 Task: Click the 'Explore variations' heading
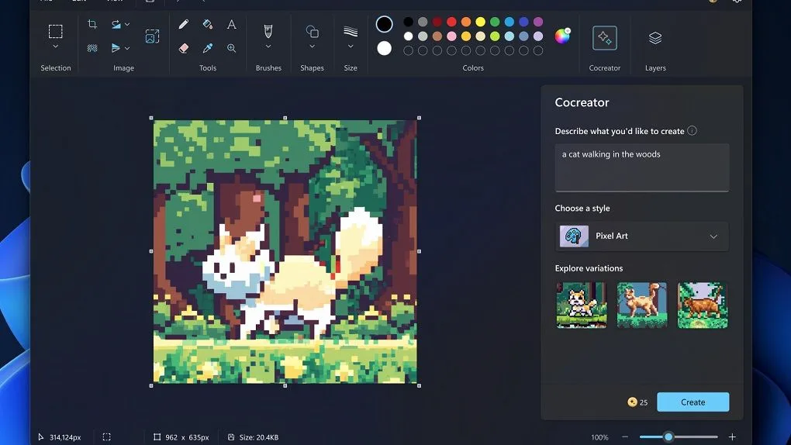589,268
